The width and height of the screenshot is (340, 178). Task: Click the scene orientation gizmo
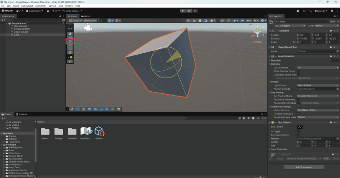(x=258, y=33)
